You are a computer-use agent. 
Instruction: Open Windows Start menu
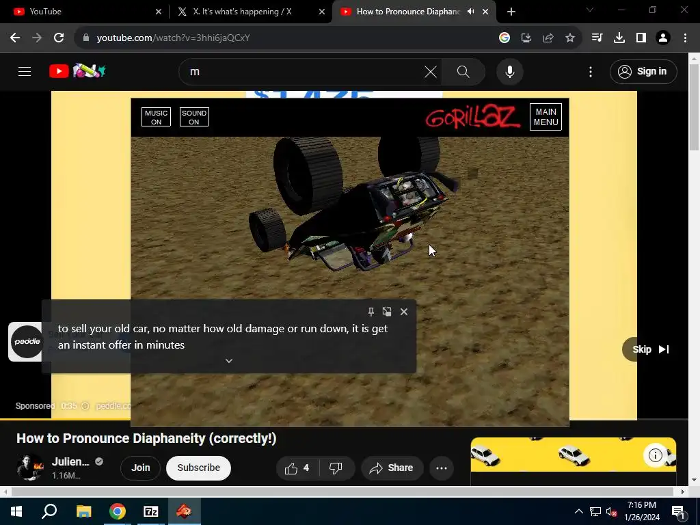tap(16, 511)
